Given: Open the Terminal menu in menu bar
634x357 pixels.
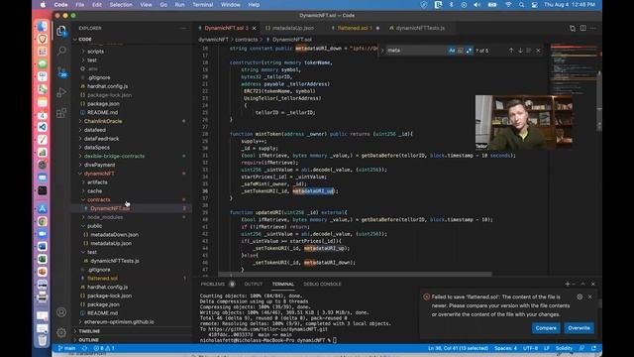Looking at the screenshot, I should coord(202,5).
